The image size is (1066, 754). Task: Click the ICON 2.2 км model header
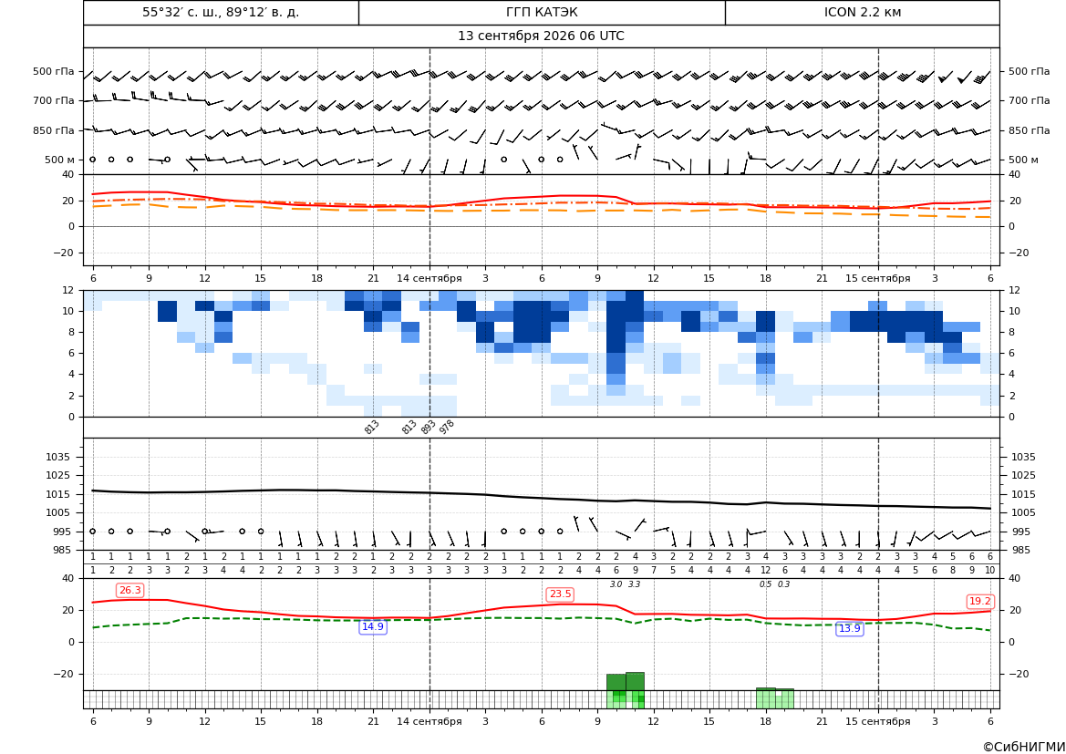point(862,12)
